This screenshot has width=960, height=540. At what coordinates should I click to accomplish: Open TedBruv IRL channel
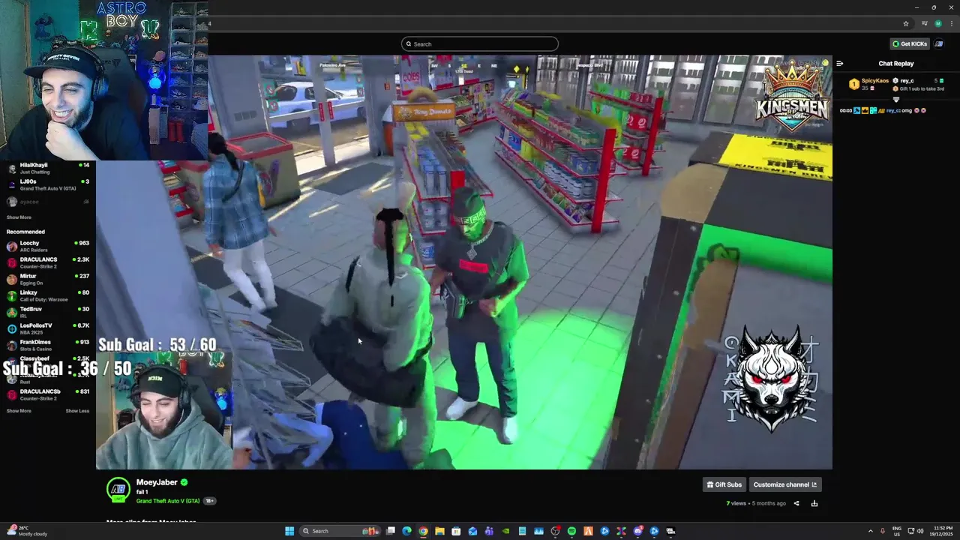48,312
